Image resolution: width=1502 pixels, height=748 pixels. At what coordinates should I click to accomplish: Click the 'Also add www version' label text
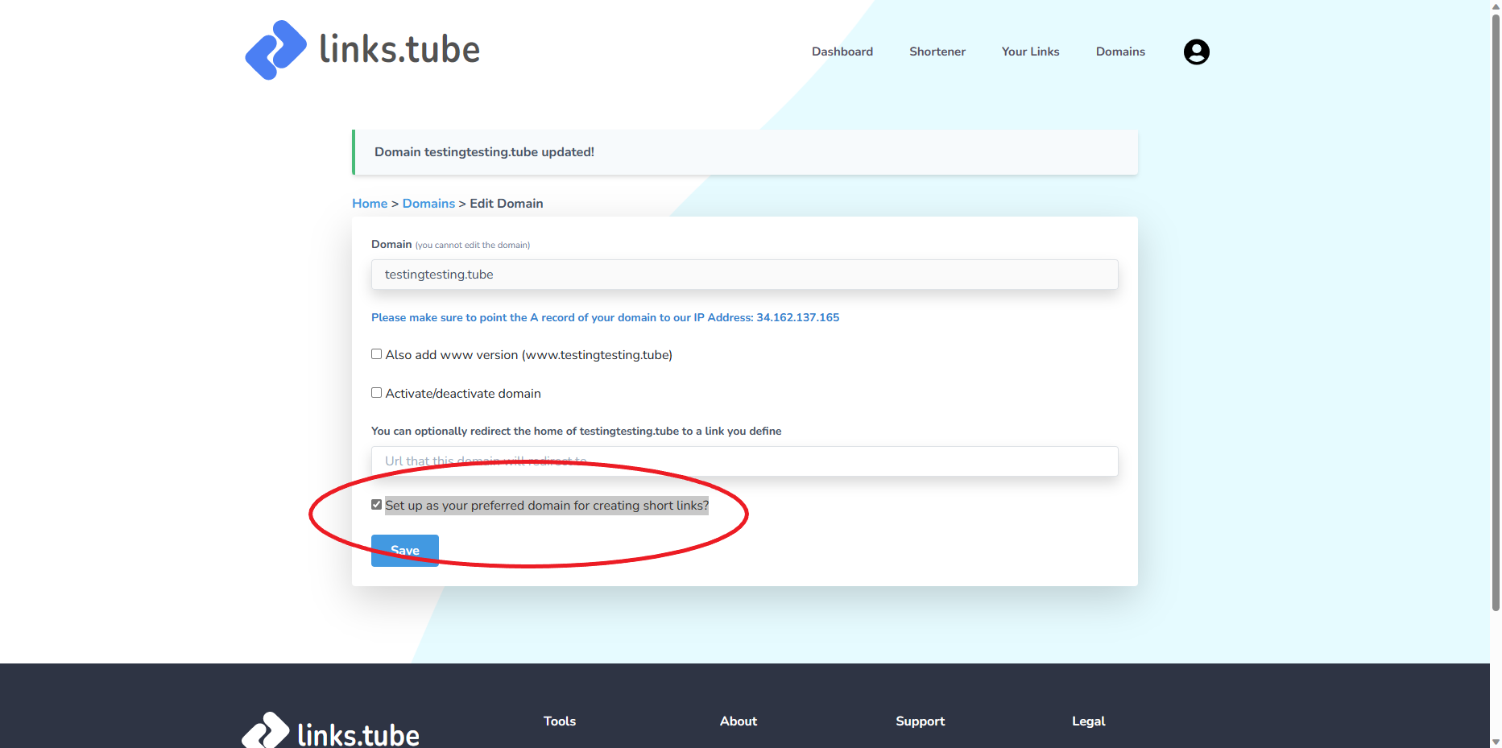528,355
